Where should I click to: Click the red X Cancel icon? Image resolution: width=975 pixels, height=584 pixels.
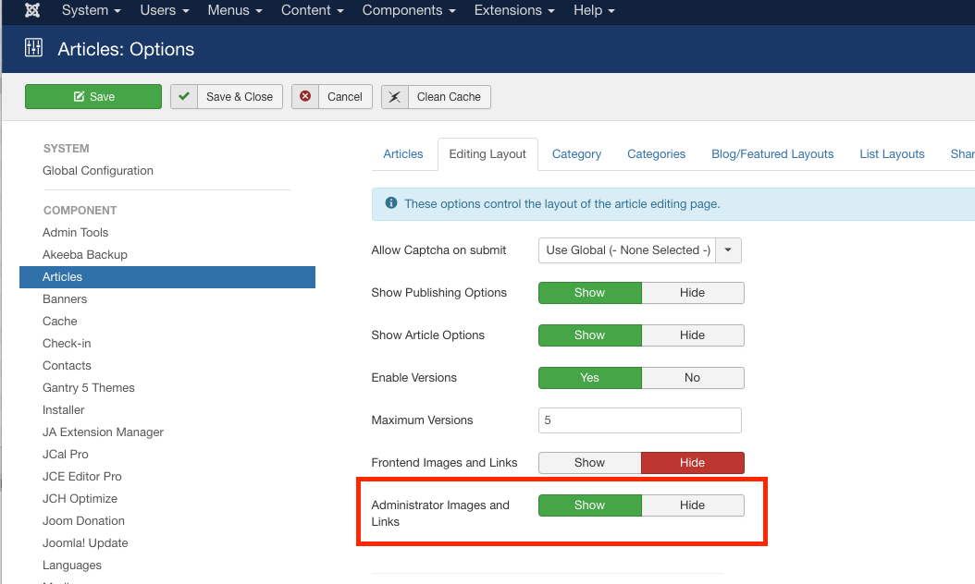point(305,96)
